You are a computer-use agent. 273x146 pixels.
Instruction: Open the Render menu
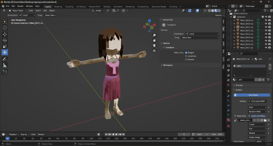pos(20,6)
